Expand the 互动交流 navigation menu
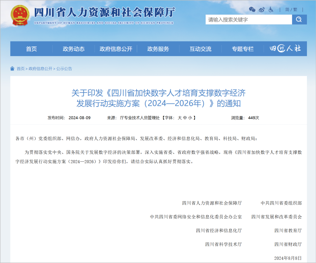Image resolution: width=316 pixels, height=263 pixels. (x=200, y=49)
